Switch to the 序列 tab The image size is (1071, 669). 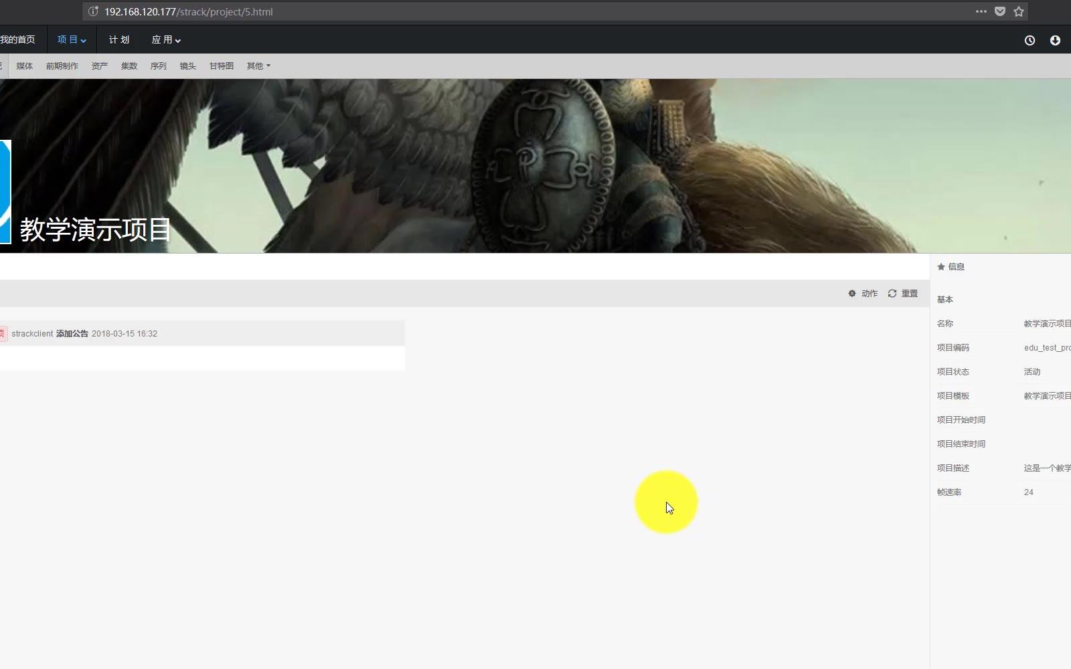tap(159, 66)
